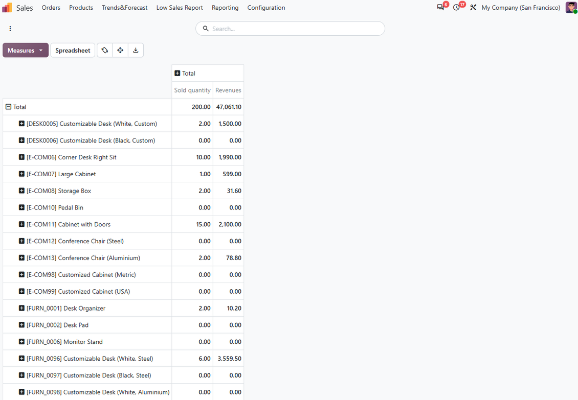Sort by the Revenues column
This screenshot has width=578, height=400.
tap(228, 90)
